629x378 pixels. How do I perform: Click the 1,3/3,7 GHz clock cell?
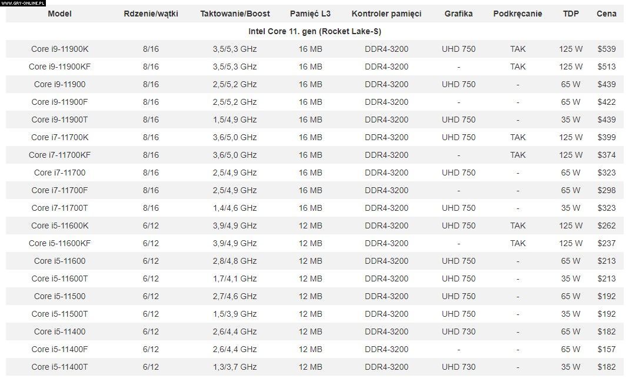pyautogui.click(x=235, y=367)
